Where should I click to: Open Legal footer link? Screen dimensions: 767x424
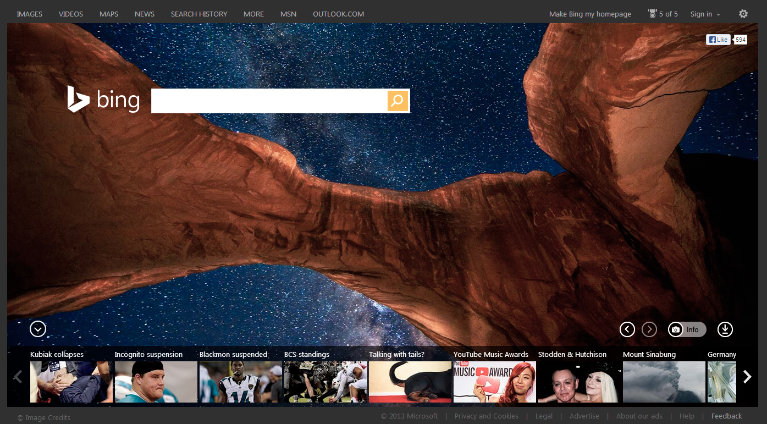pos(544,416)
